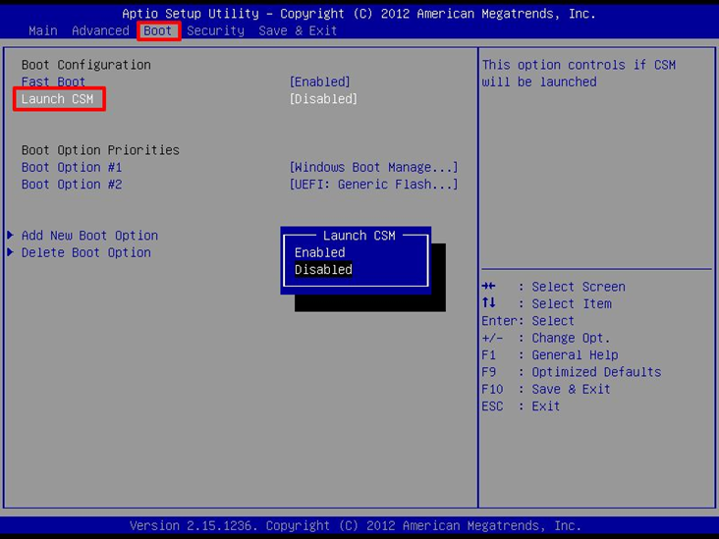This screenshot has height=539, width=719.
Task: Open the Advanced tab
Action: 100,30
